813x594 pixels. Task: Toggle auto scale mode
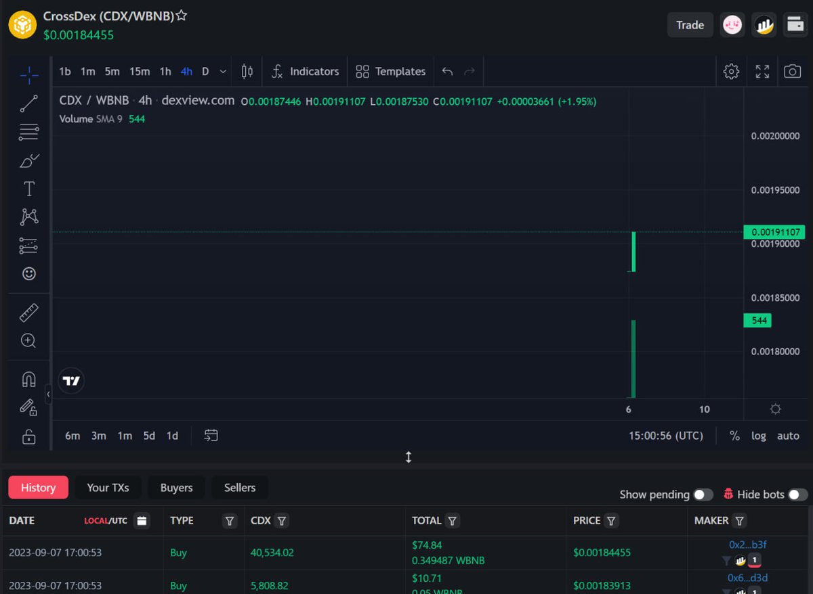(788, 436)
